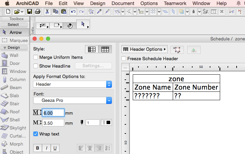Open dropdown next to Trace icon
Screen dimensions: 245x154
click(x=187, y=11)
